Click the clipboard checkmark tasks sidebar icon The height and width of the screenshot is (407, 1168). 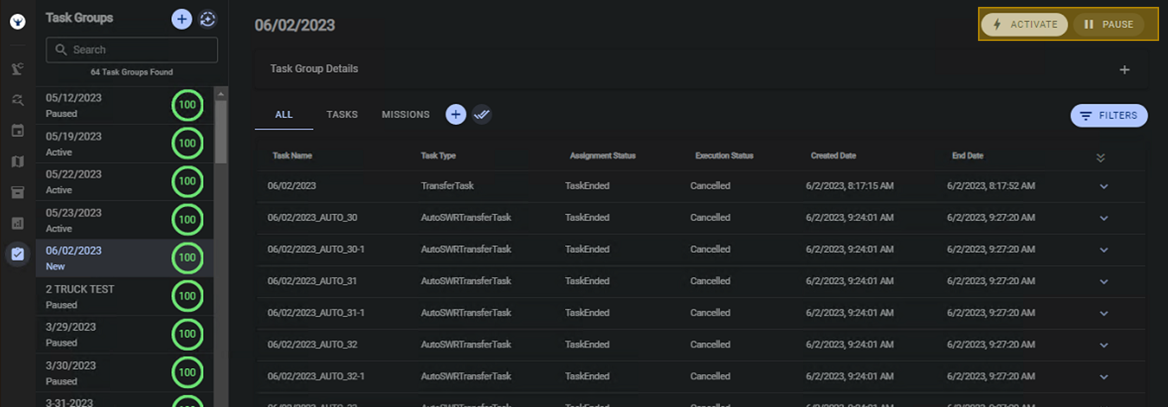17,254
